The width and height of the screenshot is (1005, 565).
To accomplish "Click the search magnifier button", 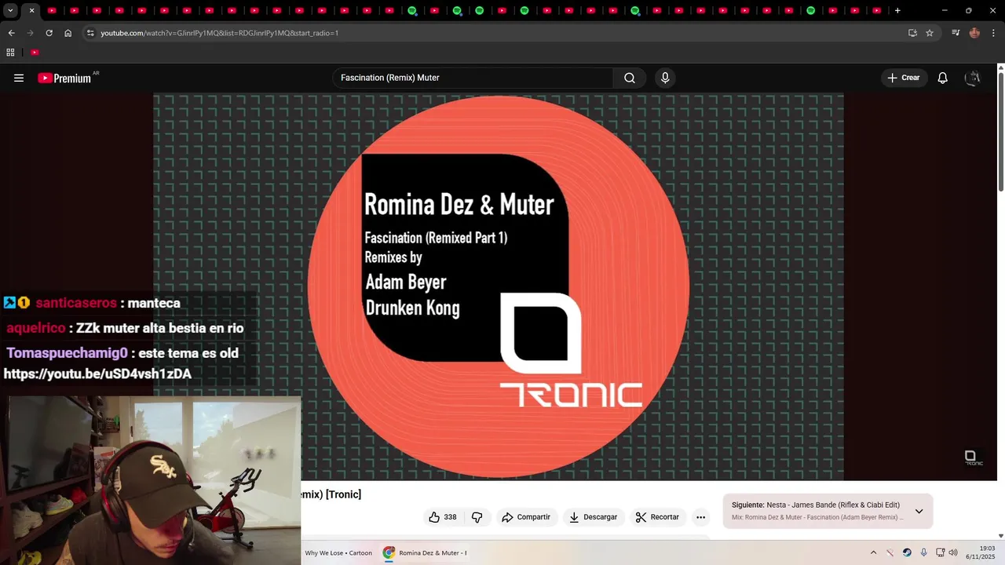I will point(630,78).
